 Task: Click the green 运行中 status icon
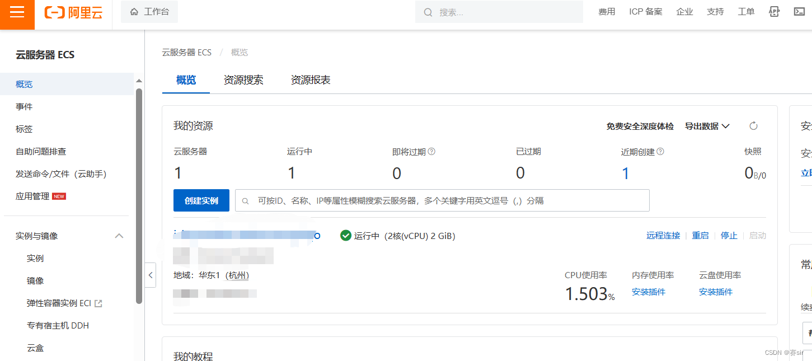346,236
